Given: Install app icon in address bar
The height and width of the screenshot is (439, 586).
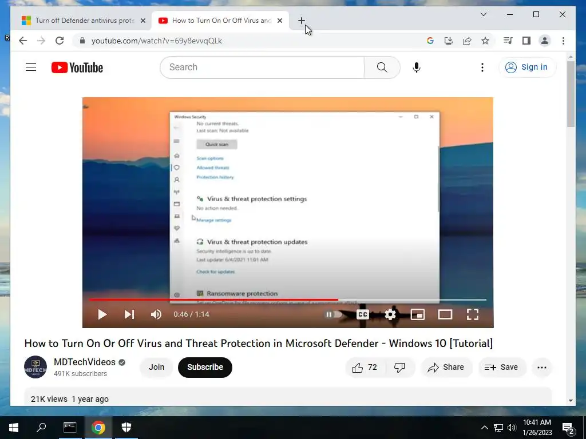Looking at the screenshot, I should click(449, 41).
